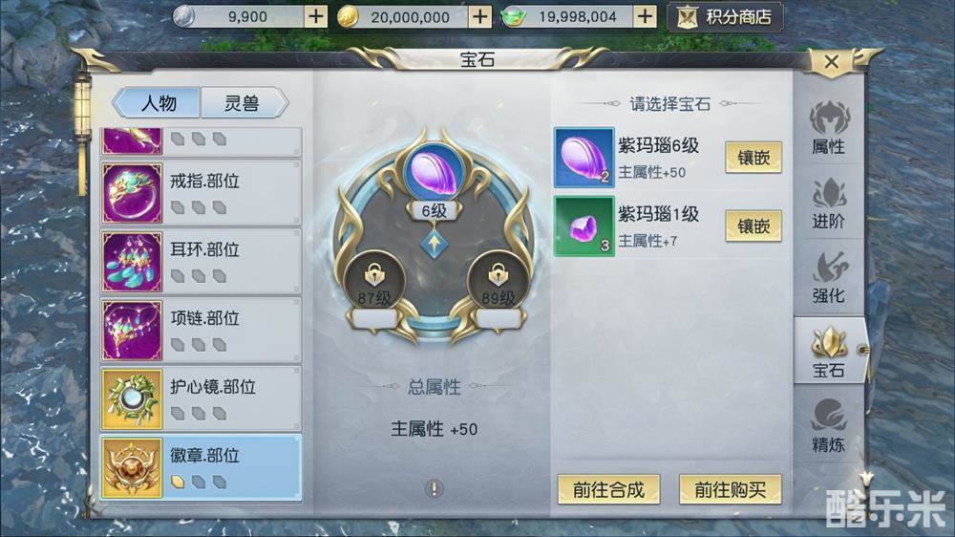
Task: Switch to the 人物 tab
Action: coord(158,102)
